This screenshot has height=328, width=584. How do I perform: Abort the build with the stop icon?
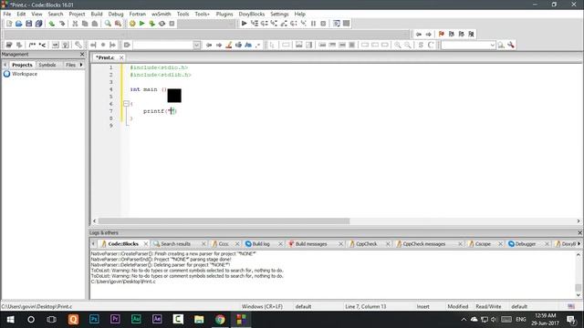click(x=172, y=24)
